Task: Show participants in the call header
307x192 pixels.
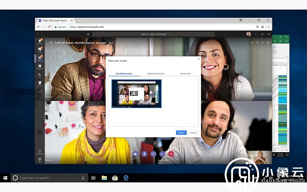Action: (x=262, y=43)
